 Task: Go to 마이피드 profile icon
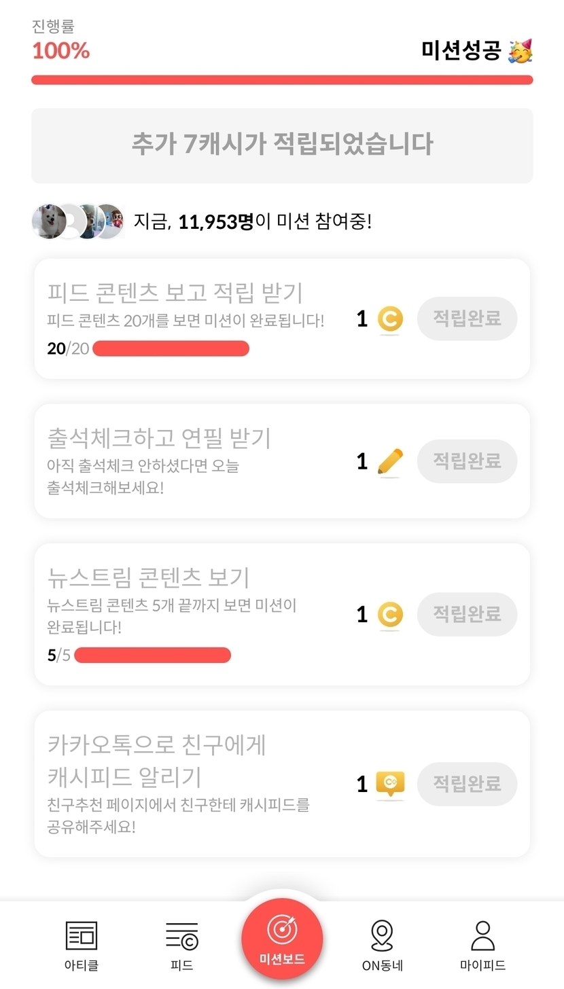pos(482,936)
